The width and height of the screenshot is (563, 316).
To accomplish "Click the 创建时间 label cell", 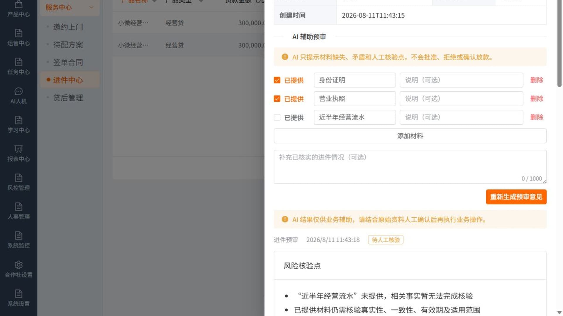I will click(305, 15).
